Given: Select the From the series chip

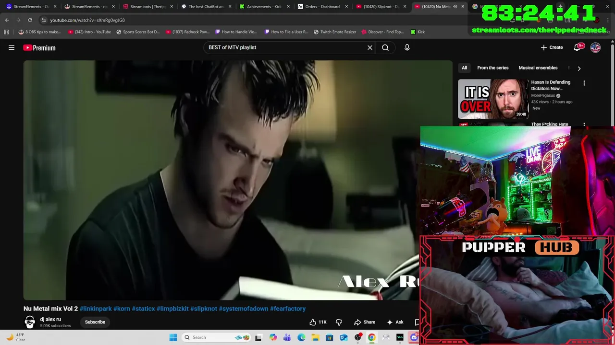Looking at the screenshot, I should tap(492, 68).
